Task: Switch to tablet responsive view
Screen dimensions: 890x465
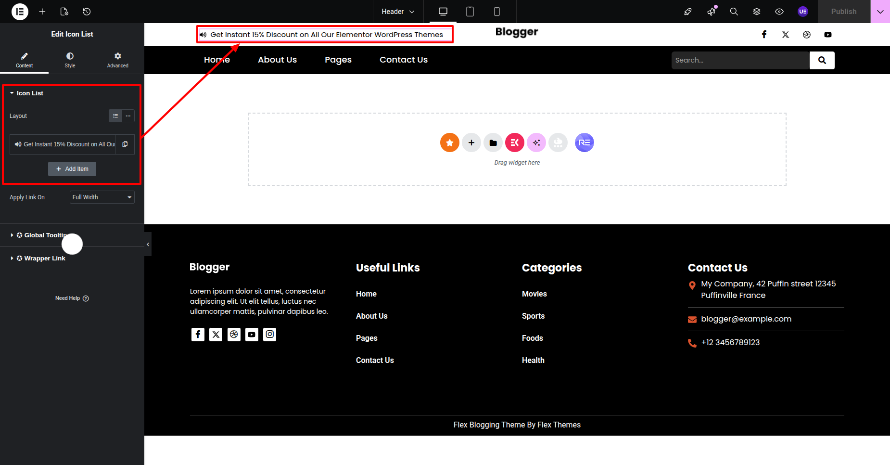Action: [x=470, y=12]
